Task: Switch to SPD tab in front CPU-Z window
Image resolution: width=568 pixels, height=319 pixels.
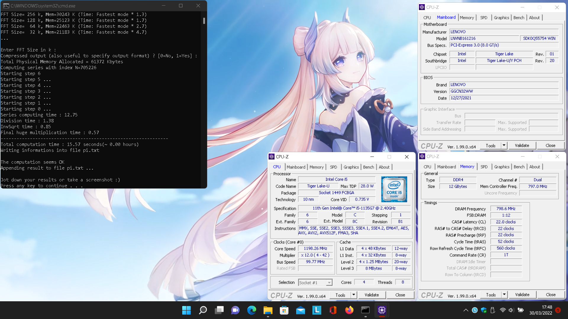Action: click(333, 167)
